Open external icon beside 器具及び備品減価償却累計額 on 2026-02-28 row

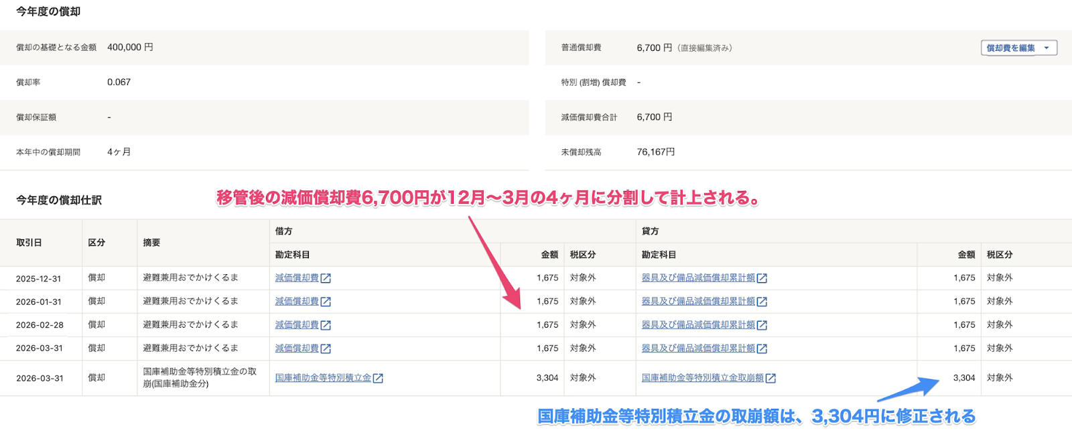762,325
